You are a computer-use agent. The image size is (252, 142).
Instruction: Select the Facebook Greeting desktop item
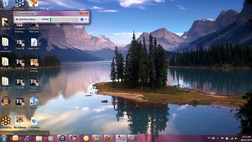click(20, 28)
